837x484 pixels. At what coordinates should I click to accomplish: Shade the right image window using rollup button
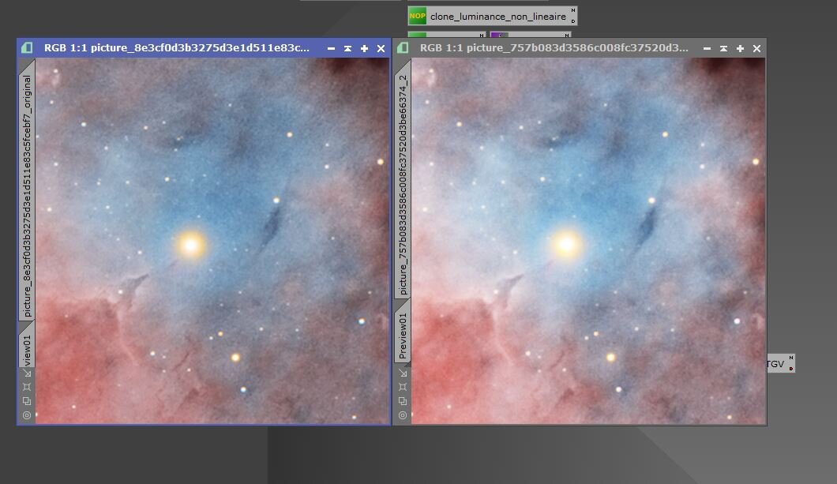723,48
